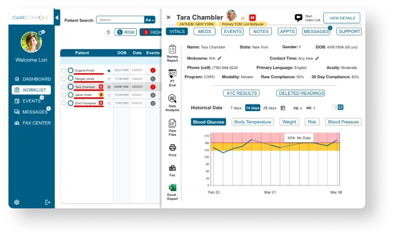
Task: Select 28 days historical range
Action: [x=269, y=108]
